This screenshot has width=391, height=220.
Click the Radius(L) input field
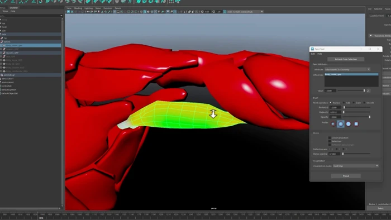335,112
